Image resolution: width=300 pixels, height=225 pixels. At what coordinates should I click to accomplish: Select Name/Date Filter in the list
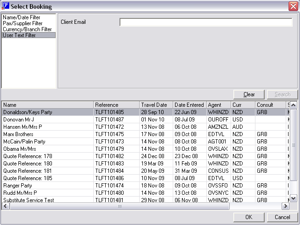pos(22,18)
